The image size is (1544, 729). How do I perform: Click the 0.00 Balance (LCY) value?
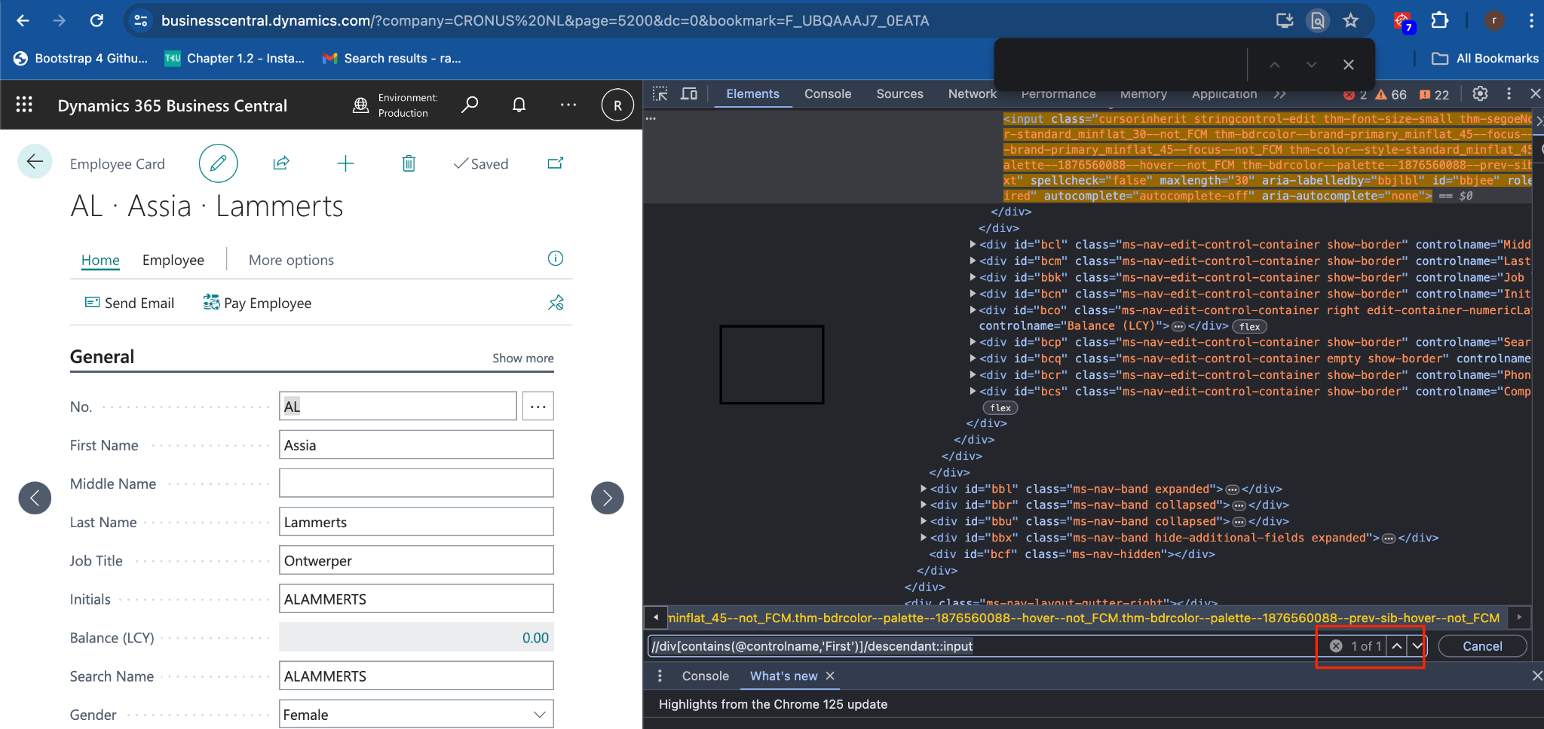click(535, 638)
